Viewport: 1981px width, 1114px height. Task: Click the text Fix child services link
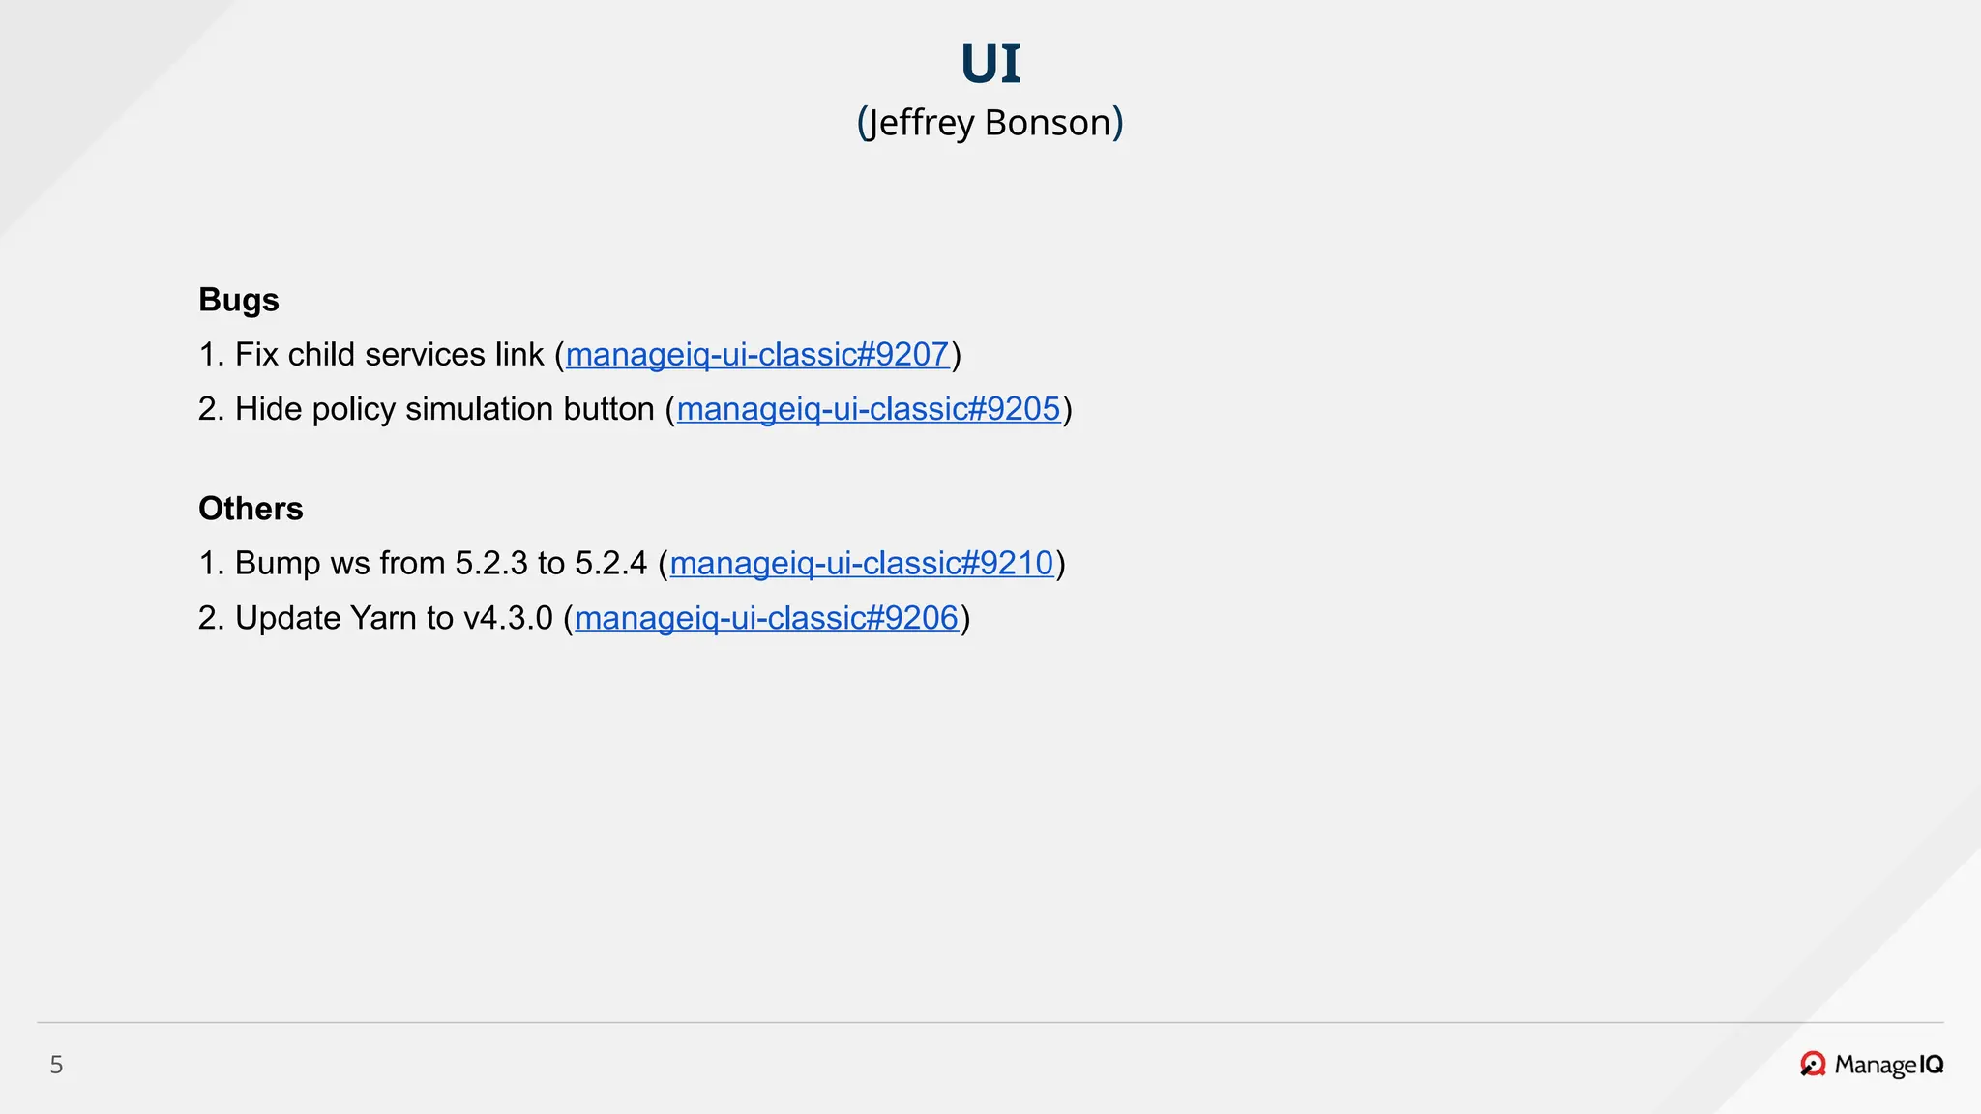point(389,355)
